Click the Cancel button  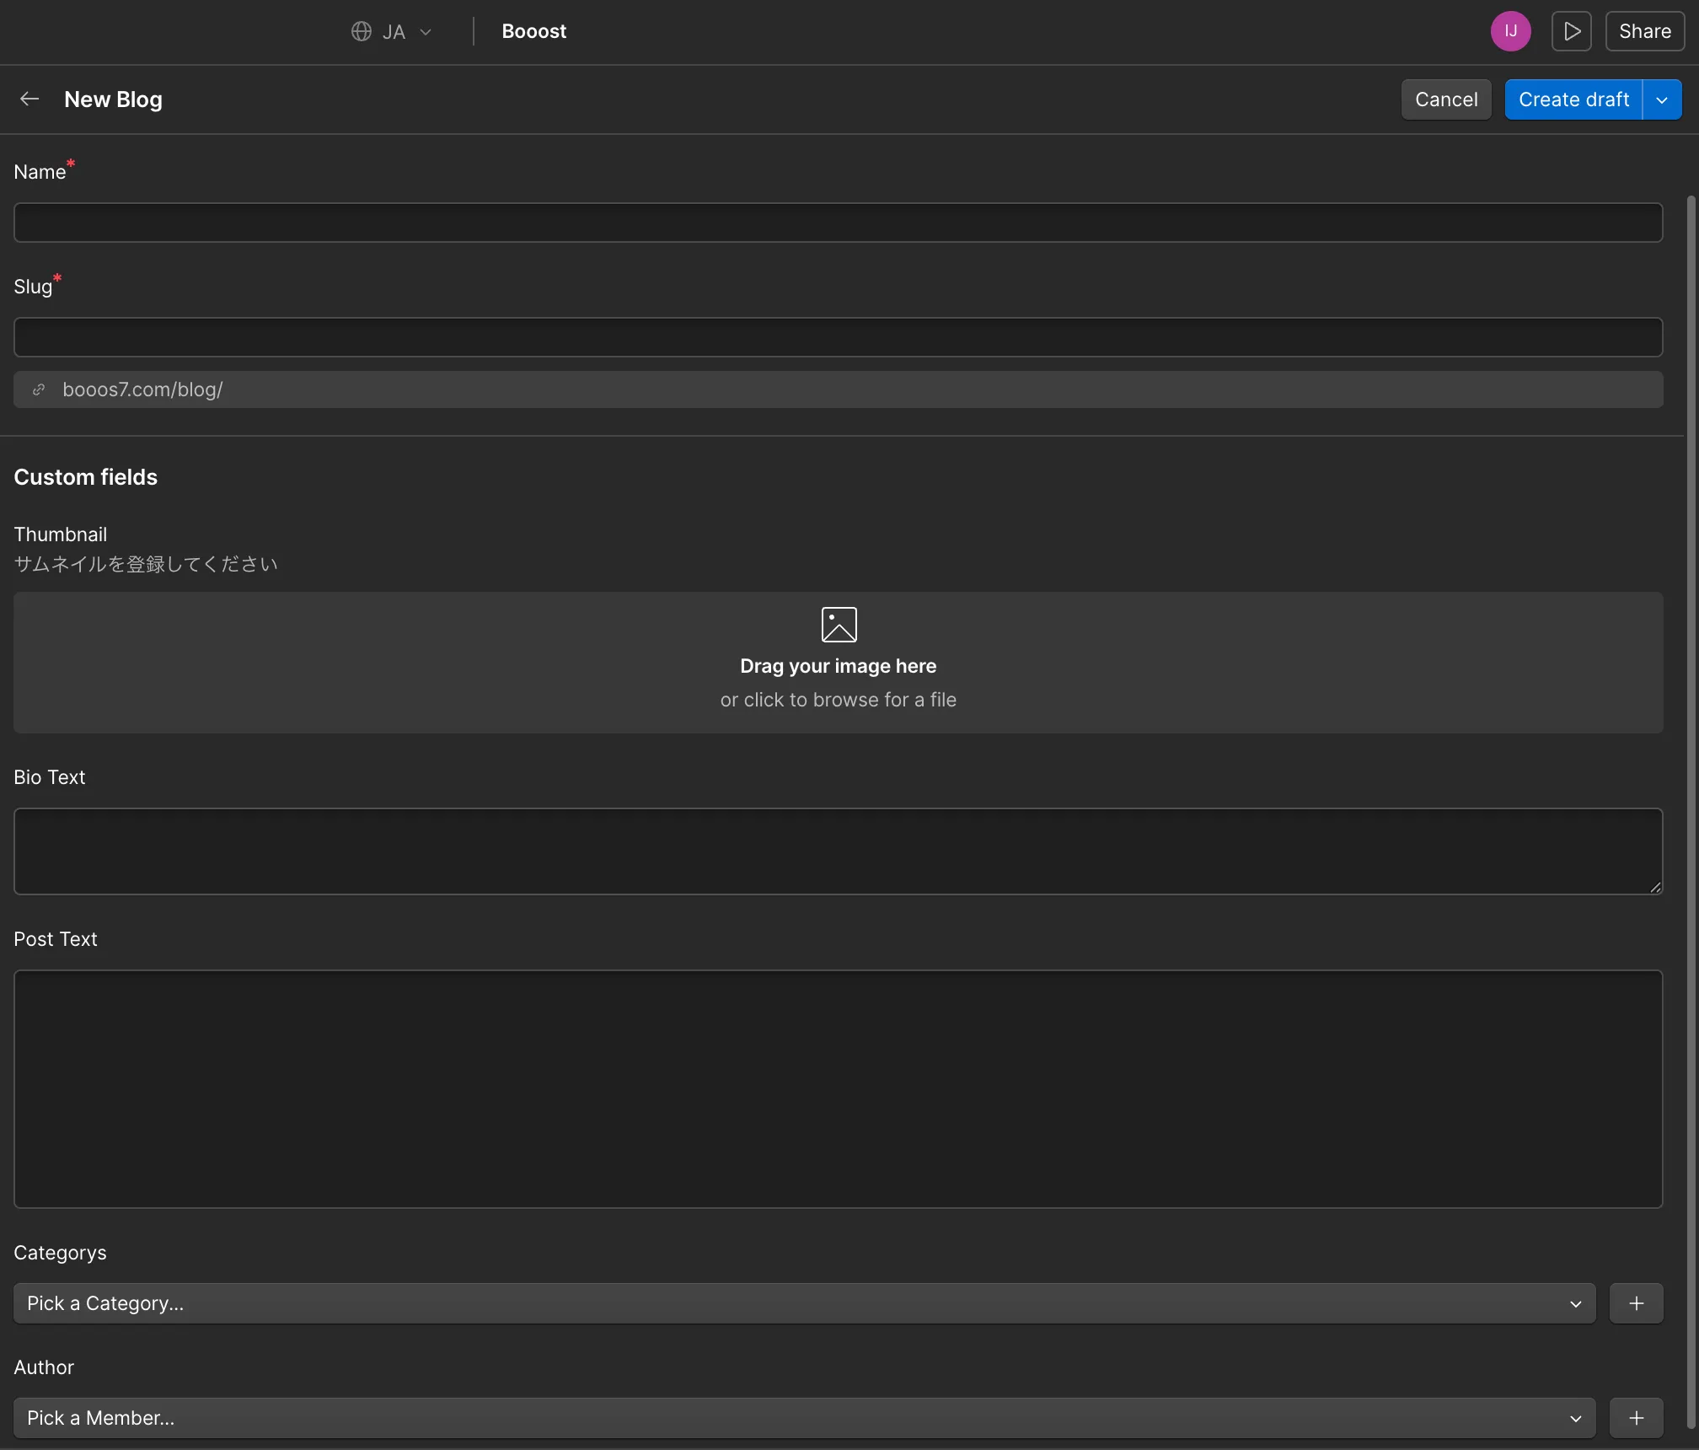pyautogui.click(x=1446, y=99)
